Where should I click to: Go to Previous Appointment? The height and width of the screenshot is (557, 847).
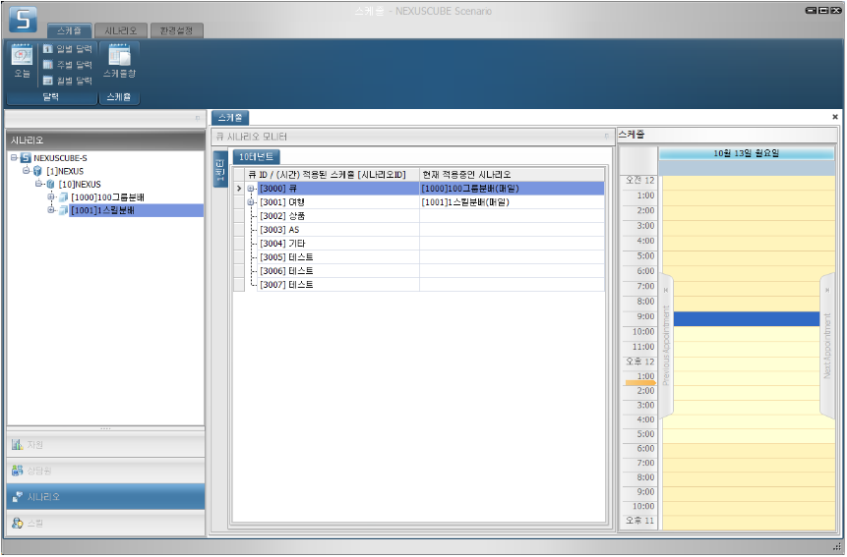[665, 345]
